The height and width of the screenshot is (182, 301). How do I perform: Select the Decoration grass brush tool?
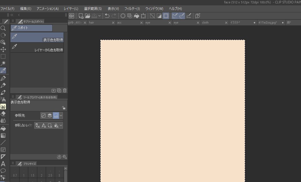(3, 106)
